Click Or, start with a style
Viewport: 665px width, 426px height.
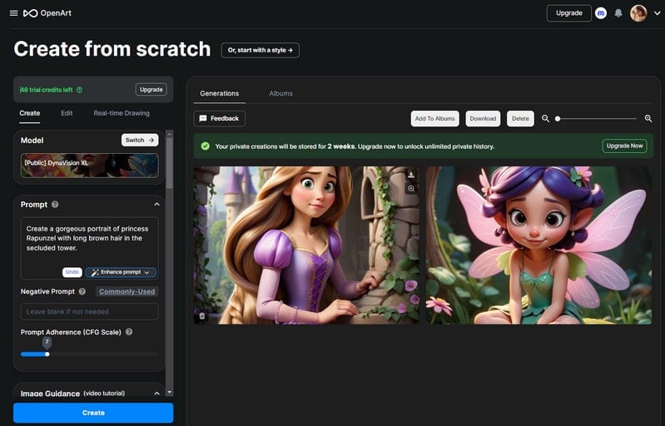pyautogui.click(x=260, y=50)
